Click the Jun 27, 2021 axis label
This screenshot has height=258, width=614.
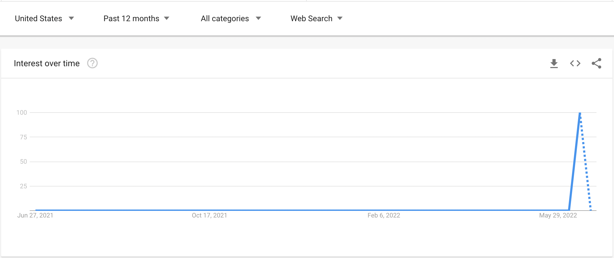pyautogui.click(x=35, y=215)
